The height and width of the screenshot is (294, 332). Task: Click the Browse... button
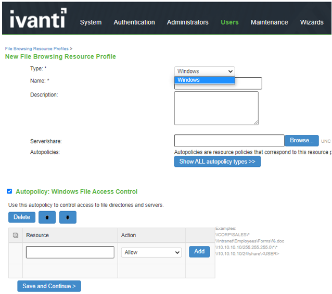[302, 140]
